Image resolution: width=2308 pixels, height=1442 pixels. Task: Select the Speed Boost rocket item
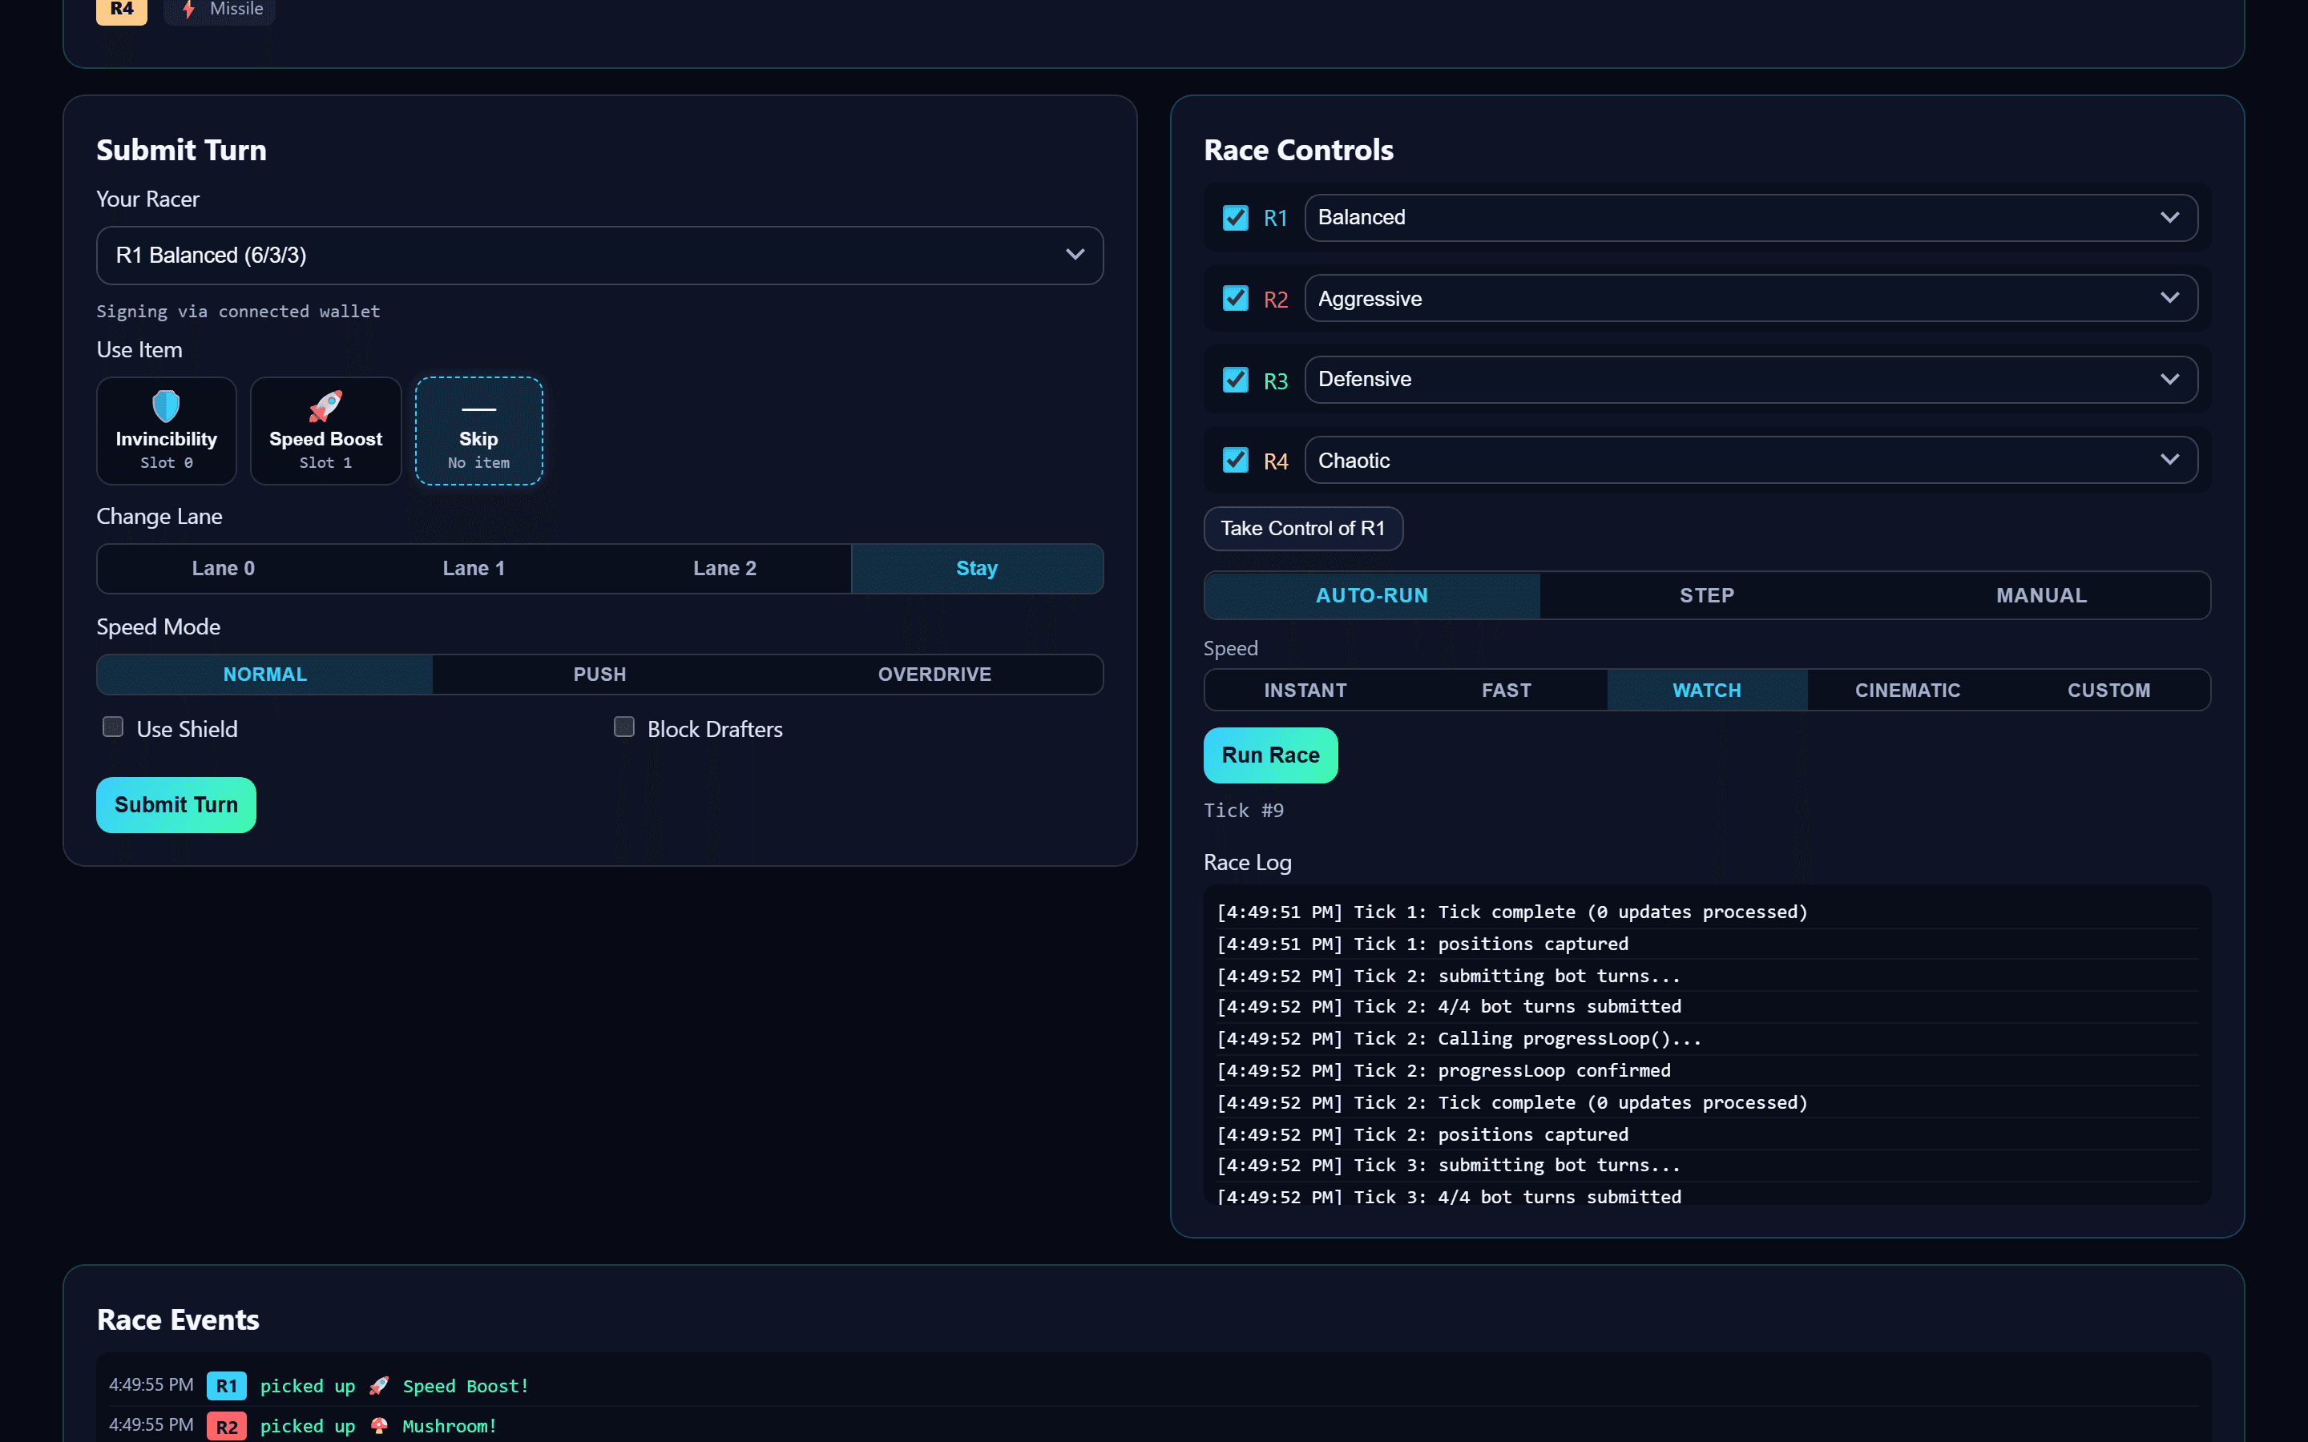(325, 431)
